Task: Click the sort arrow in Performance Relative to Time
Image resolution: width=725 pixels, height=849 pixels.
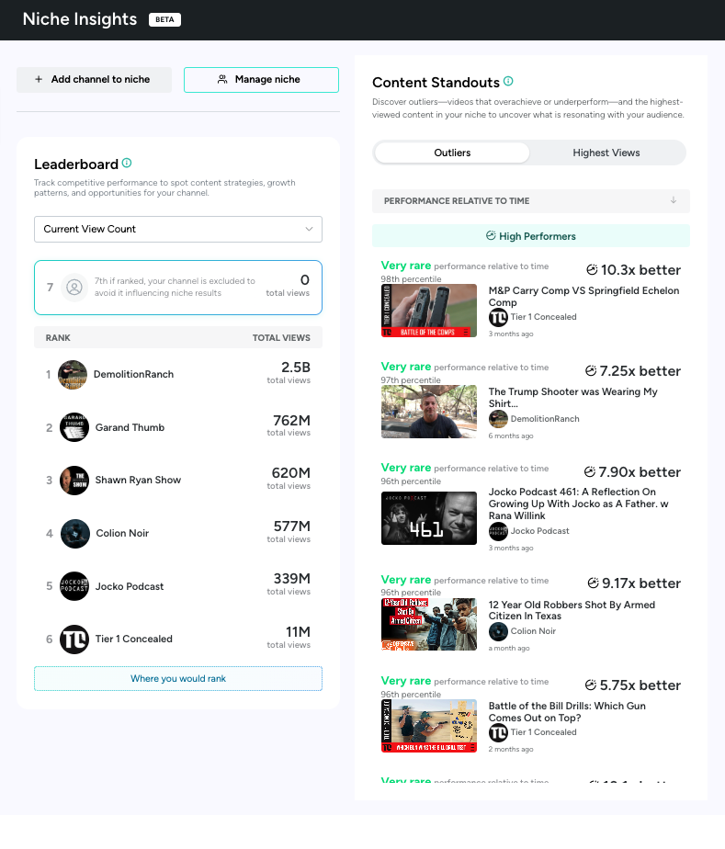Action: pos(673,200)
